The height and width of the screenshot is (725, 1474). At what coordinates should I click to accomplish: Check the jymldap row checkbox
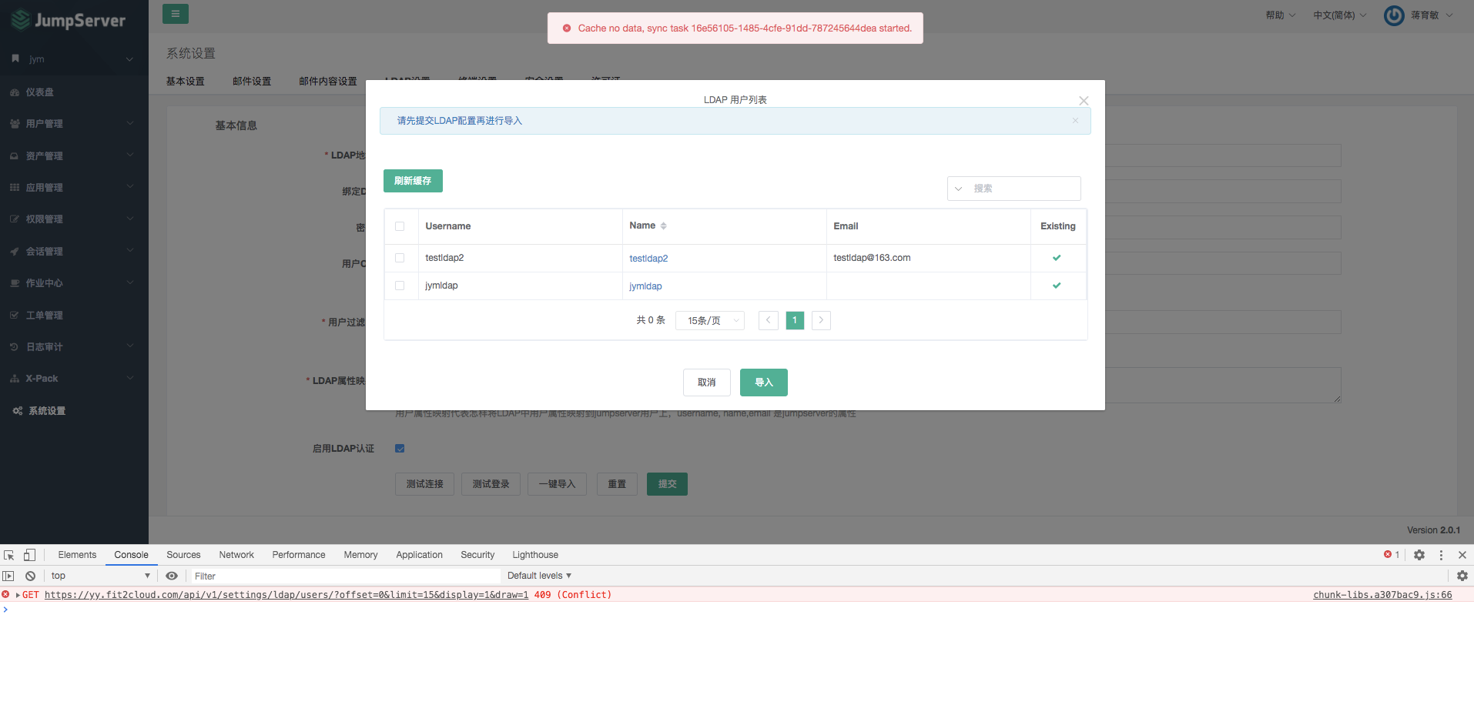(x=400, y=286)
